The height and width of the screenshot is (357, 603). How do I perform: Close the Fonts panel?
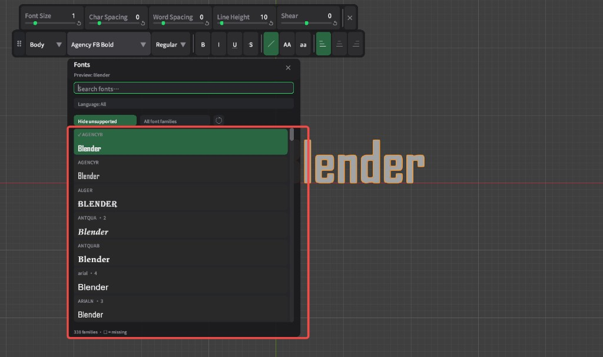(288, 68)
